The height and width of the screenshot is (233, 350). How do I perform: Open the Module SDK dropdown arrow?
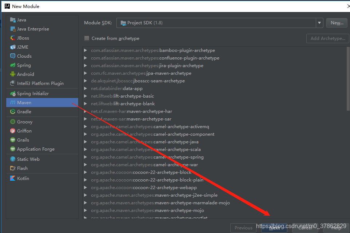(319, 23)
